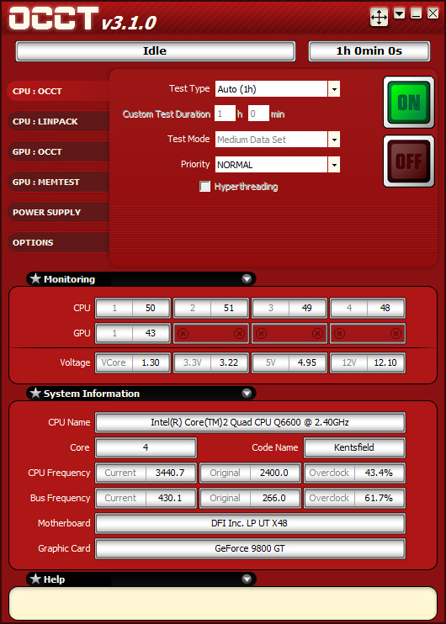The image size is (446, 624).
Task: Click the 3.3V reading 3.22
Action: click(x=211, y=362)
